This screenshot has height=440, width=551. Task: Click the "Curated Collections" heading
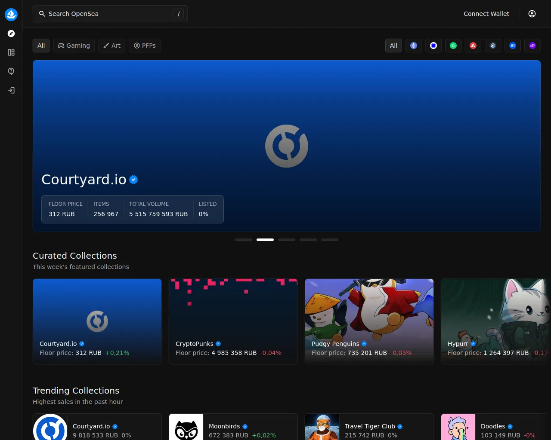point(75,256)
